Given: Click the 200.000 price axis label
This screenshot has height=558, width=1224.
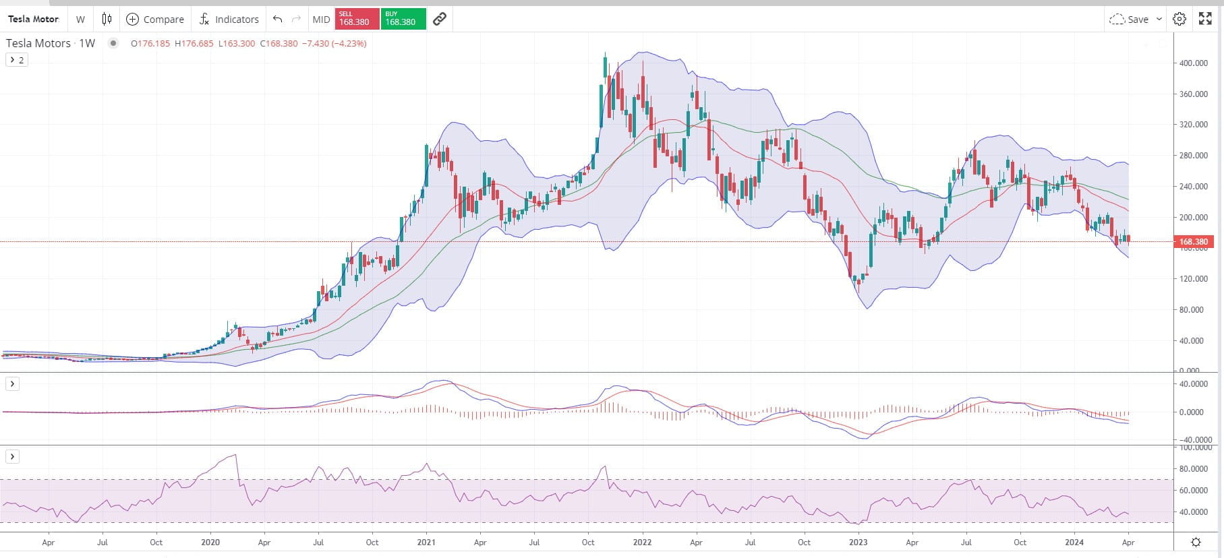Looking at the screenshot, I should (1194, 218).
